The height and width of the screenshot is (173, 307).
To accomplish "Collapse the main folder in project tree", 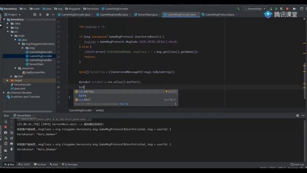I will tap(12, 36).
